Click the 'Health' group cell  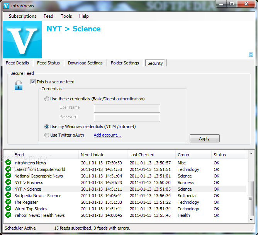pyautogui.click(x=183, y=215)
